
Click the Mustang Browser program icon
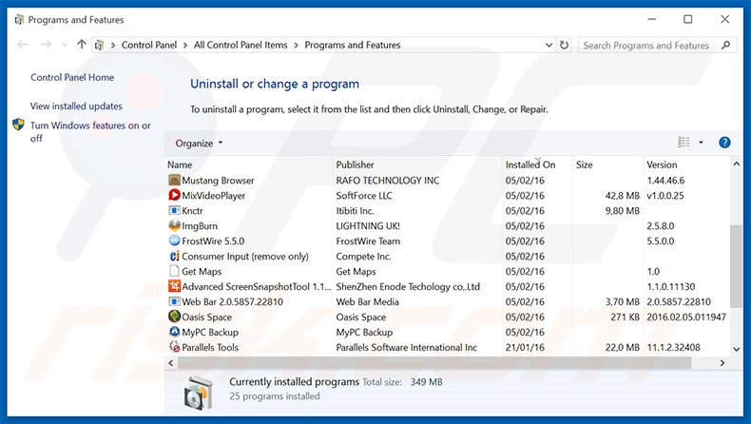pos(174,180)
